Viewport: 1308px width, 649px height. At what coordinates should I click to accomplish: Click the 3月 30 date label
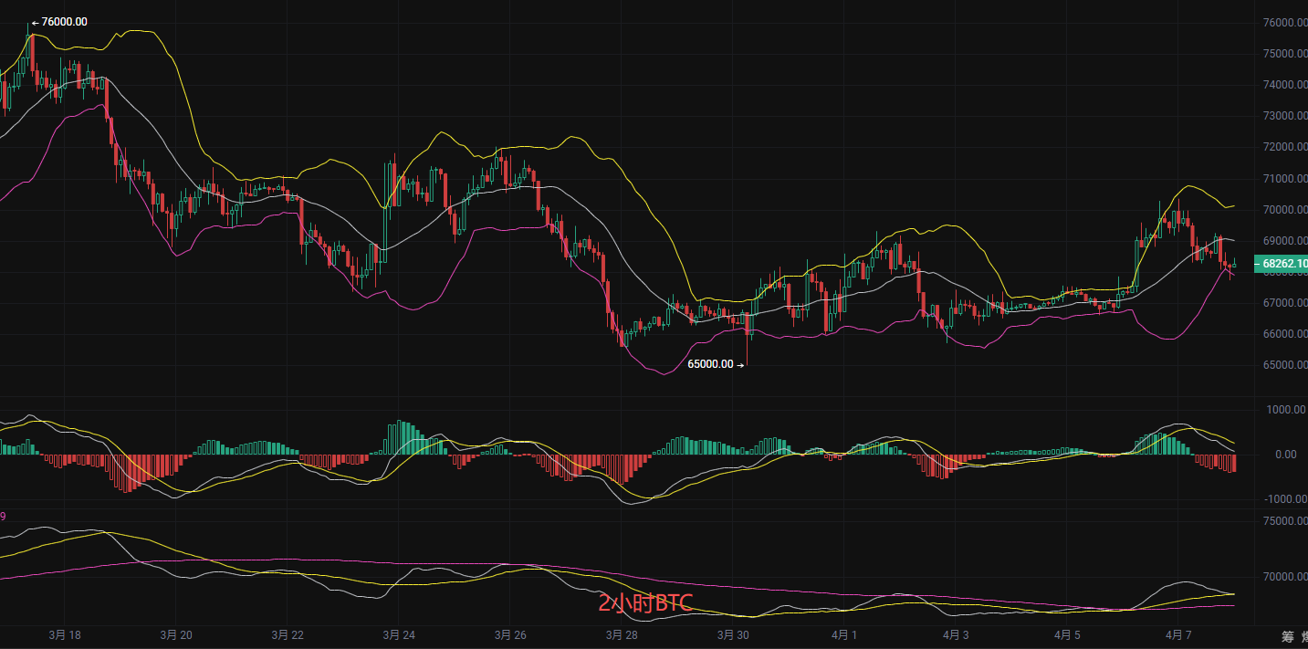732,634
